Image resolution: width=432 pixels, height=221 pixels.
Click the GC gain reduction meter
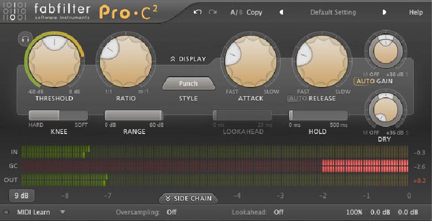click(215, 166)
